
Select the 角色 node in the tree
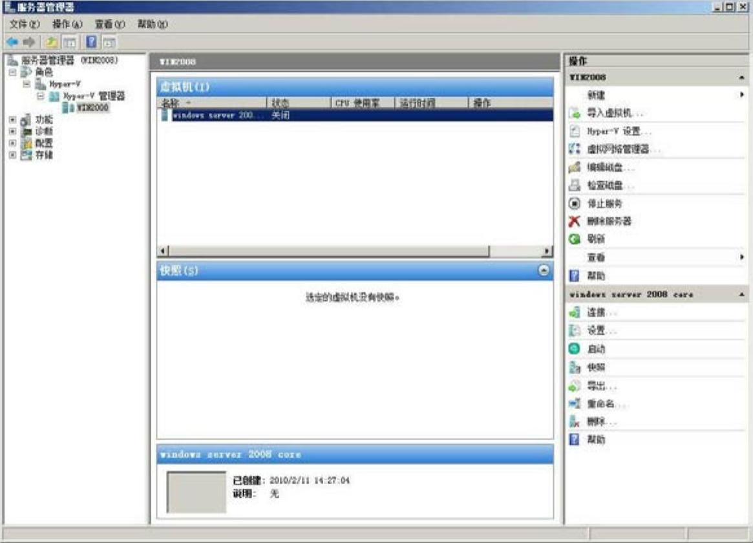click(44, 72)
